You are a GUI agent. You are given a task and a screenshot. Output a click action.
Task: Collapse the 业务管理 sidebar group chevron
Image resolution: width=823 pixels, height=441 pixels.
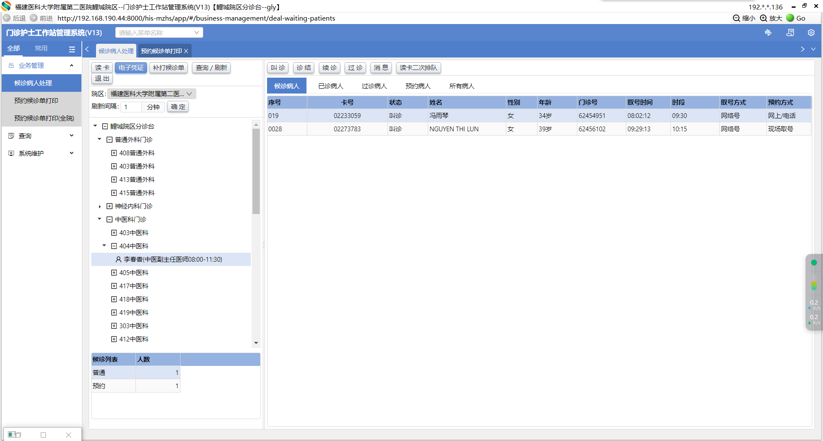72,66
